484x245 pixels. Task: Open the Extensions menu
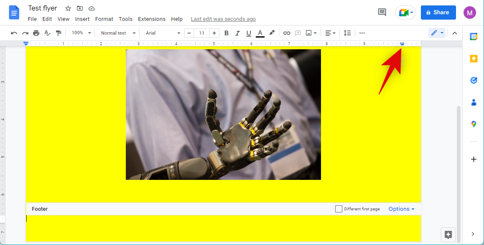click(152, 19)
